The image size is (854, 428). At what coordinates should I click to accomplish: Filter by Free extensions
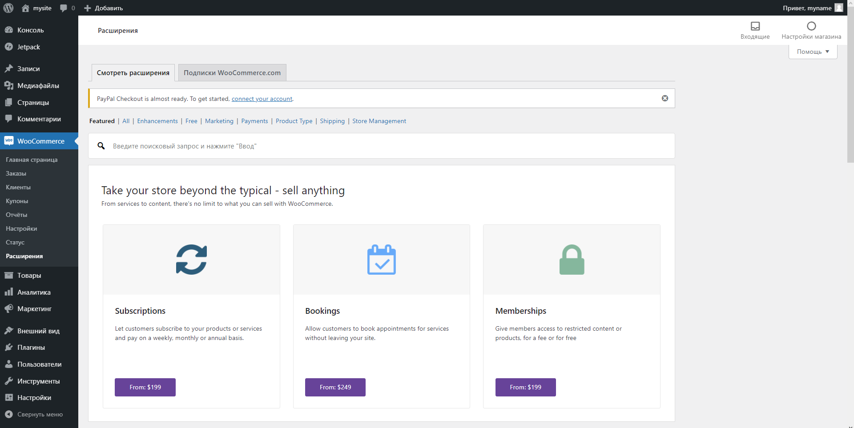coord(191,121)
